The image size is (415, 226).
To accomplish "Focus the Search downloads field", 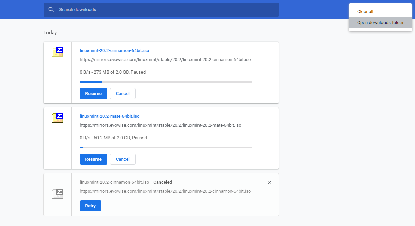I will [x=166, y=10].
